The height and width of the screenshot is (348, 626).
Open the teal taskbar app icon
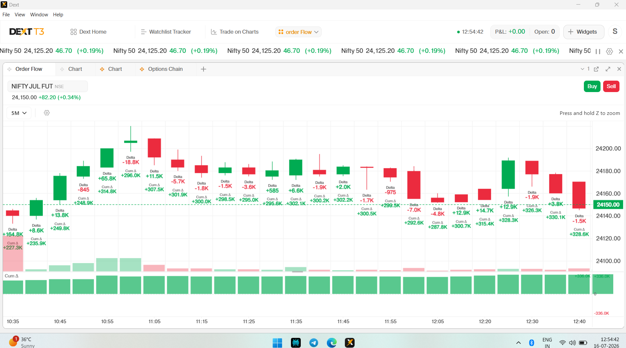click(296, 342)
